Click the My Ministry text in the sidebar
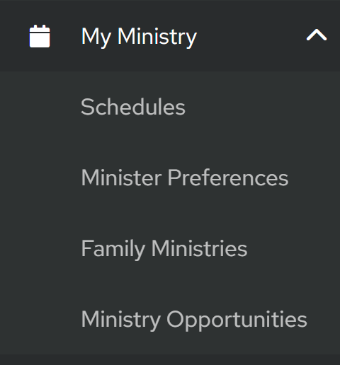Image resolution: width=340 pixels, height=365 pixels. 139,37
